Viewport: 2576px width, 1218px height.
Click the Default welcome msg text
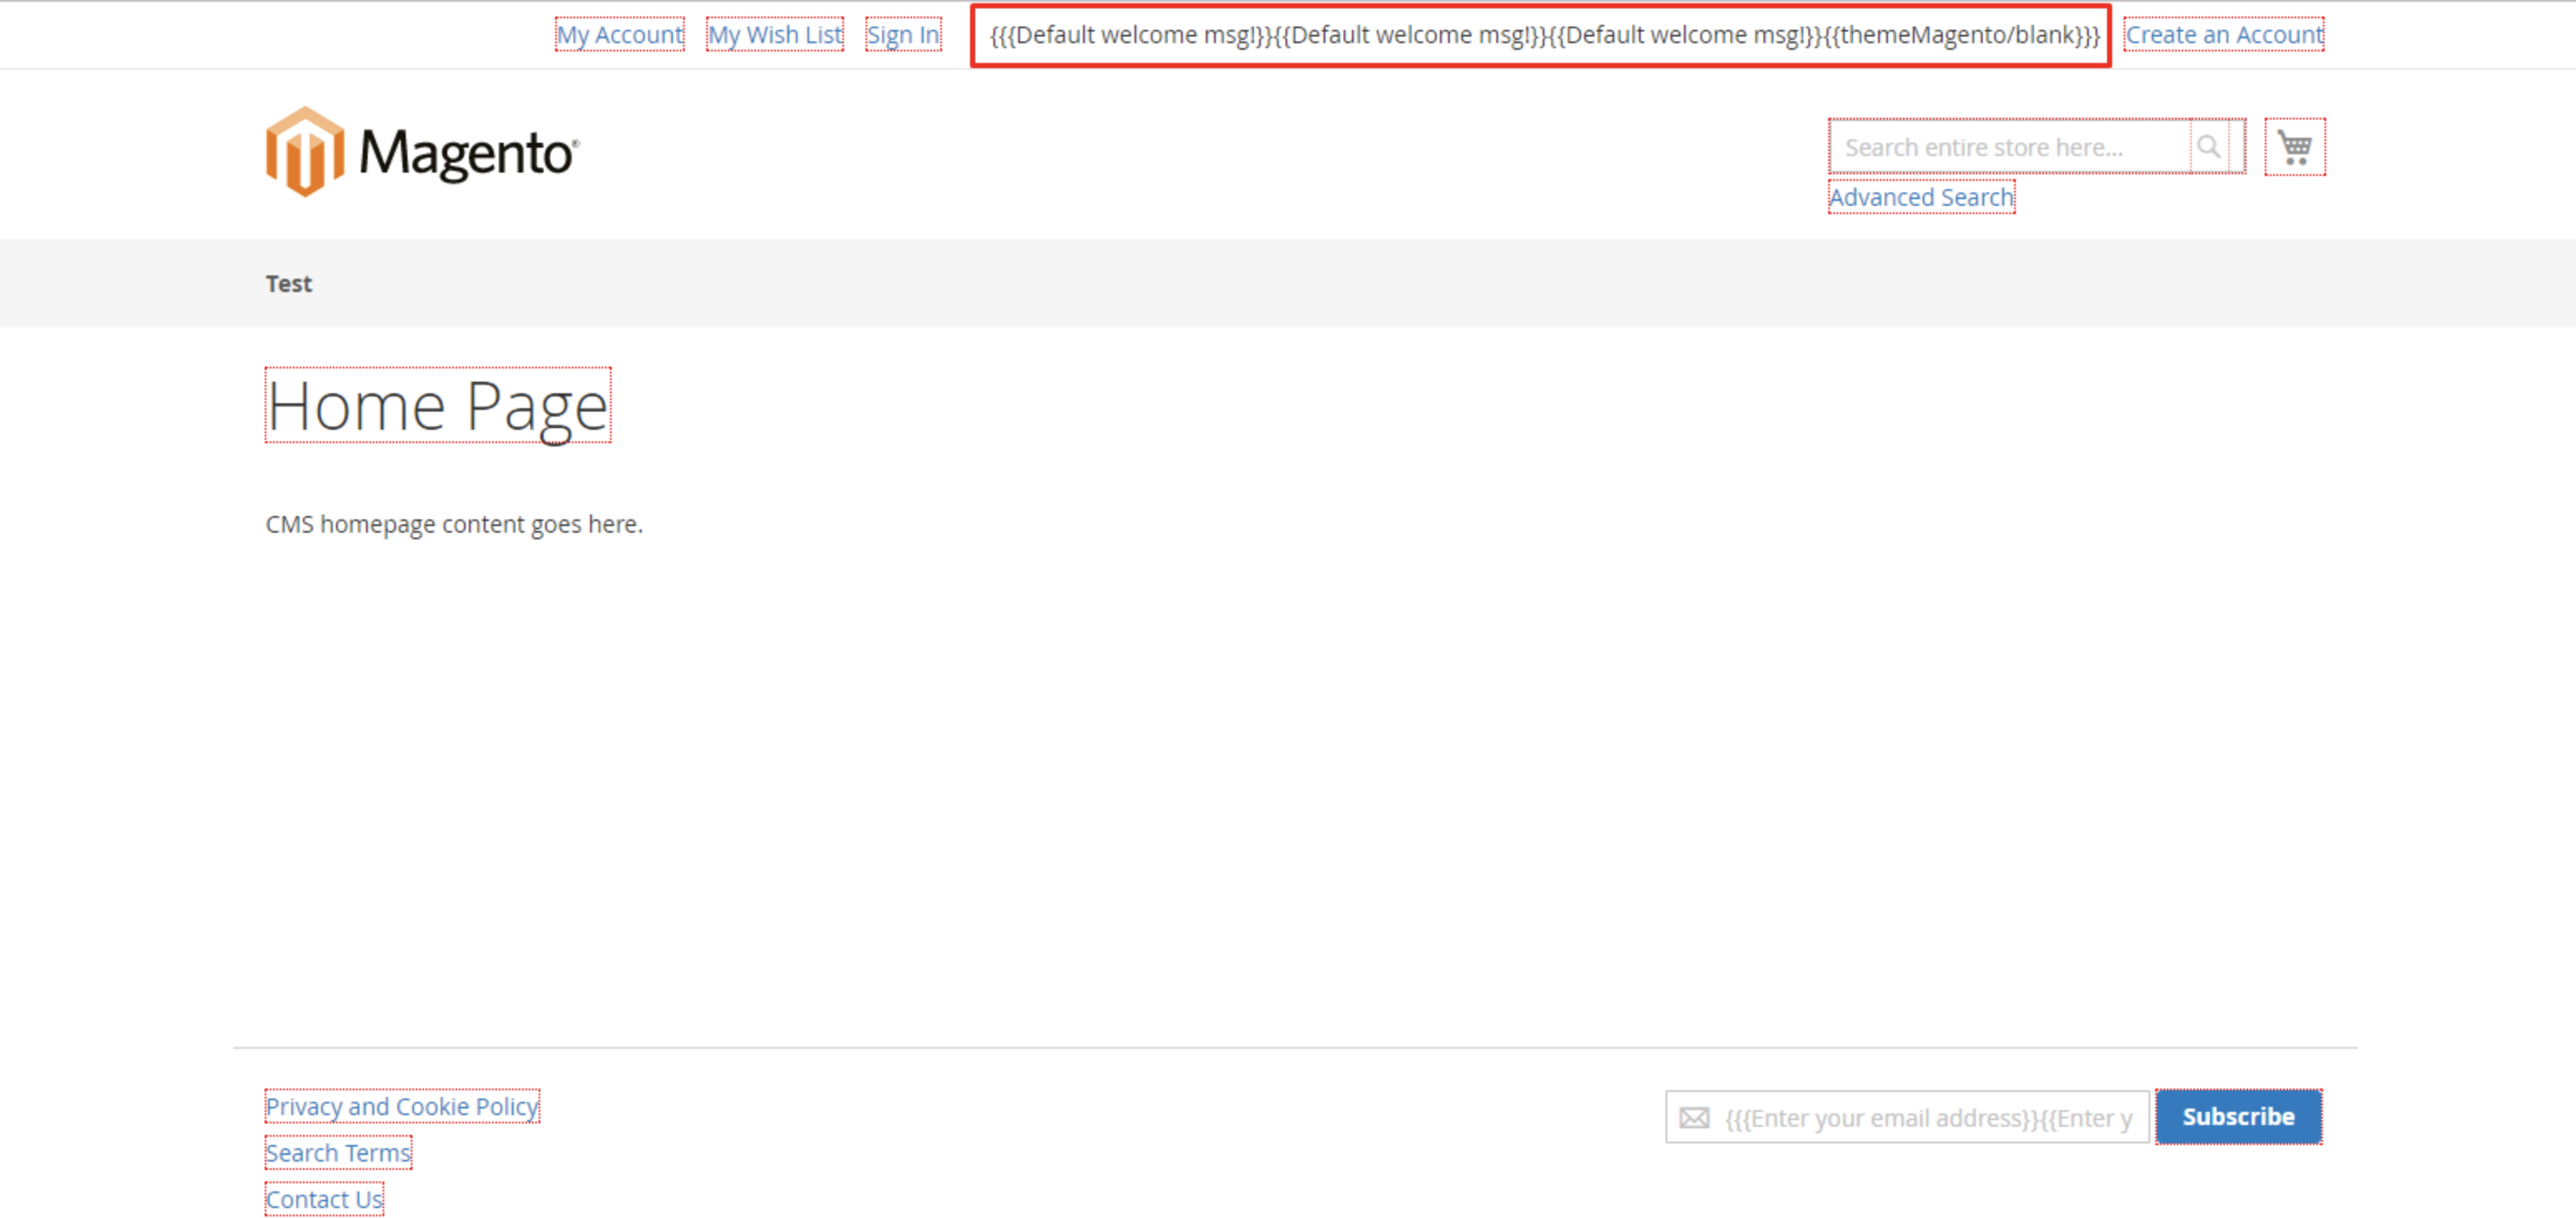pyautogui.click(x=1540, y=35)
